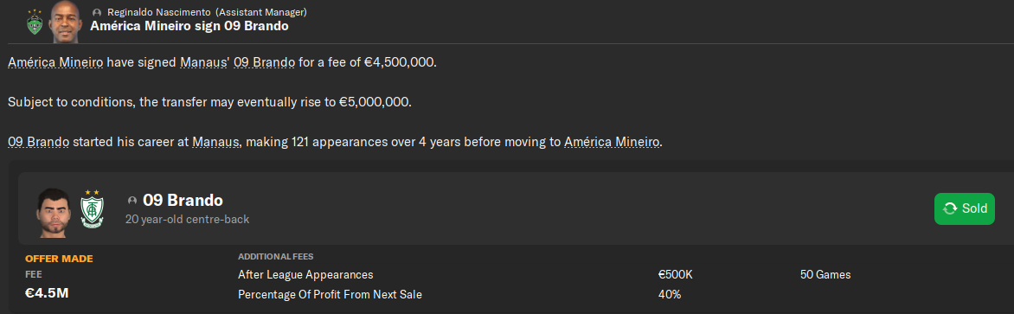This screenshot has height=314, width=1014.
Task: Open Reginaldo Nascimento's portrait photo
Action: coord(65,22)
